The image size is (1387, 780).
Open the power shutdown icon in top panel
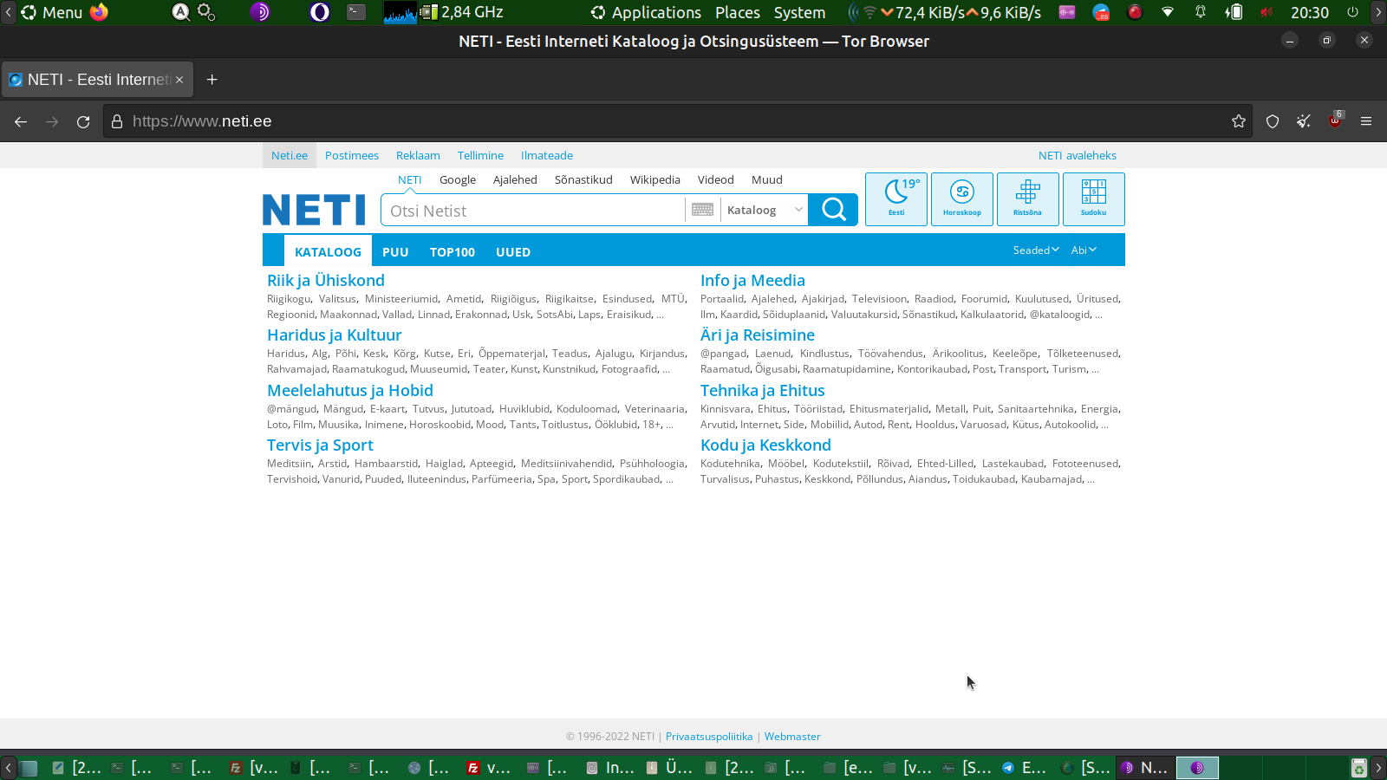pos(1352,12)
